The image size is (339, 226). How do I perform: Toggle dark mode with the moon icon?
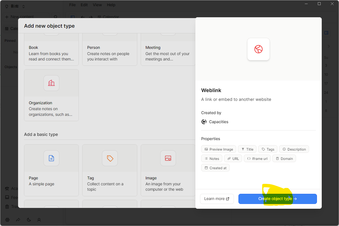tap(29, 220)
